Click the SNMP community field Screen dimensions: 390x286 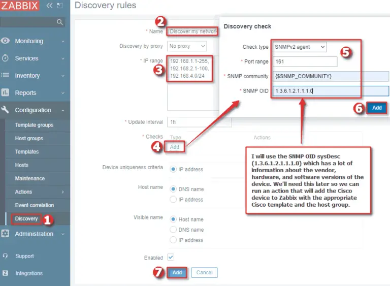click(x=331, y=76)
